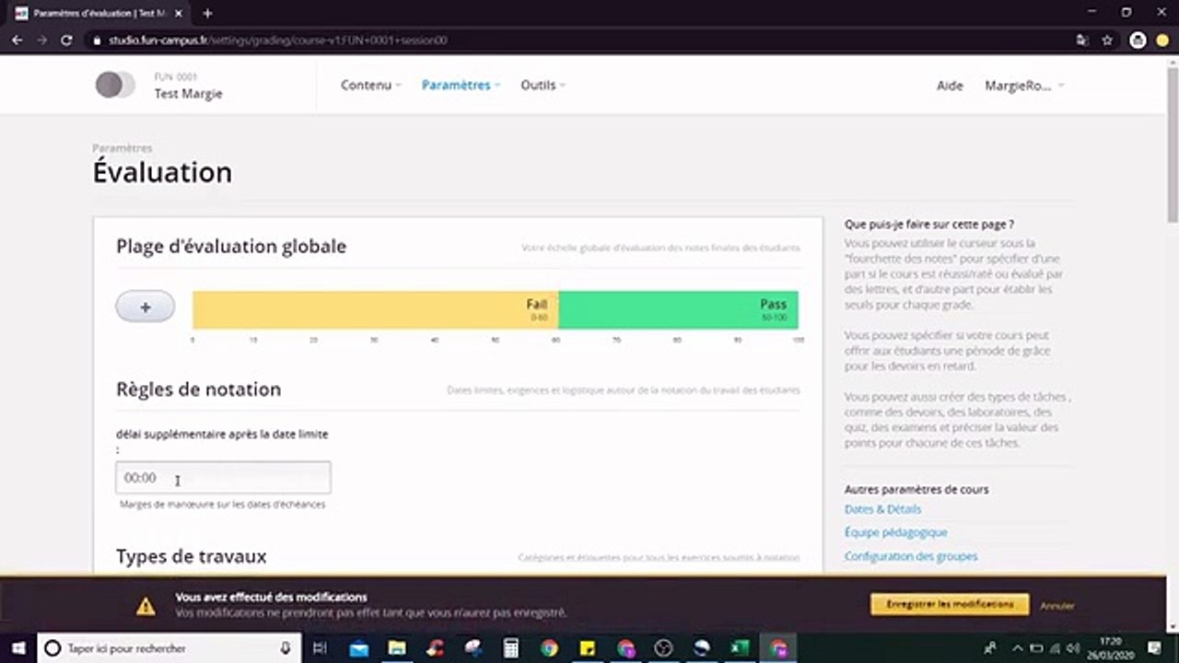Click the Fail/Pass boundary handle at 60
Viewport: 1179px width, 663px height.
558,310
